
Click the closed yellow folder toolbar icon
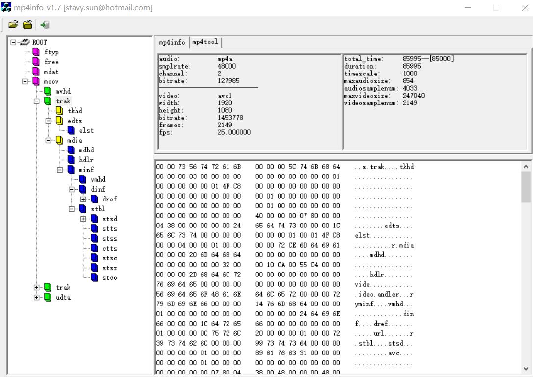point(27,25)
